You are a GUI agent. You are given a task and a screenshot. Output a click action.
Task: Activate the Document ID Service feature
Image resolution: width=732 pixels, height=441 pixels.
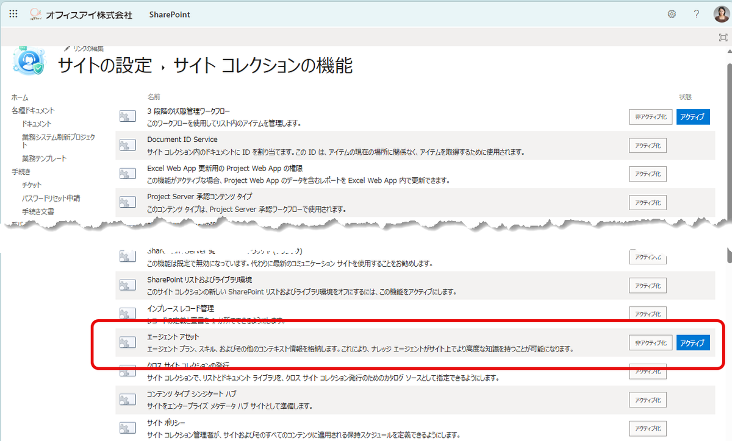[648, 145]
